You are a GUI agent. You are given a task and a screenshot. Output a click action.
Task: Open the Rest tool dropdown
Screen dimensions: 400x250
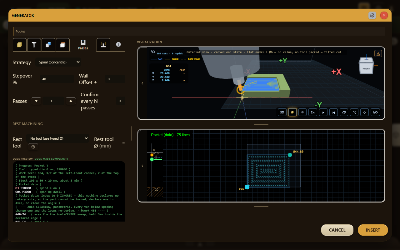tap(58, 138)
